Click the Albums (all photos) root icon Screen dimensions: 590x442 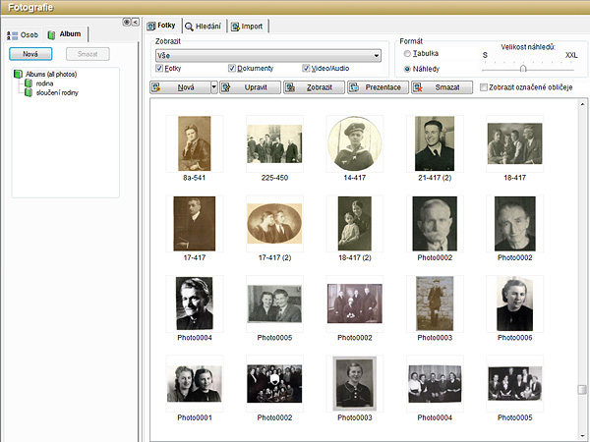(18, 75)
